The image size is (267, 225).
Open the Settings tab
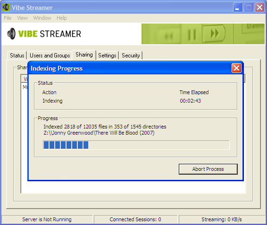coord(107,56)
